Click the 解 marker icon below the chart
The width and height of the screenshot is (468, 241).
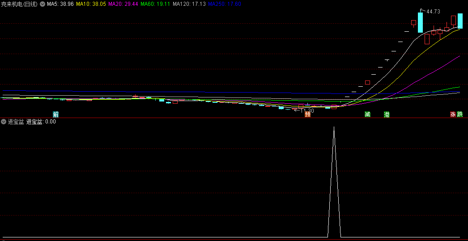pyautogui.click(x=56, y=114)
